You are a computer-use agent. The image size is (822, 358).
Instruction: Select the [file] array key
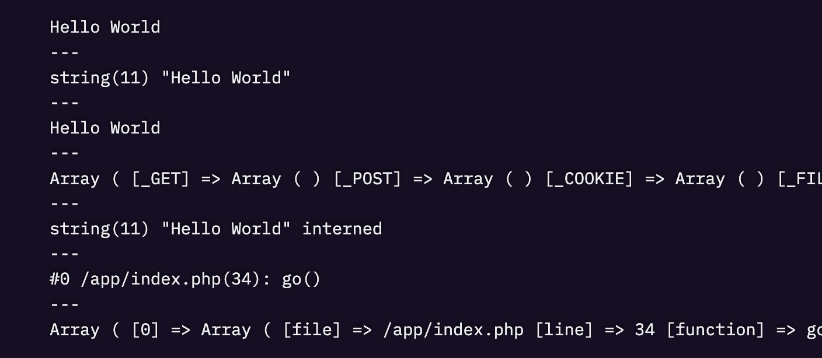point(312,330)
